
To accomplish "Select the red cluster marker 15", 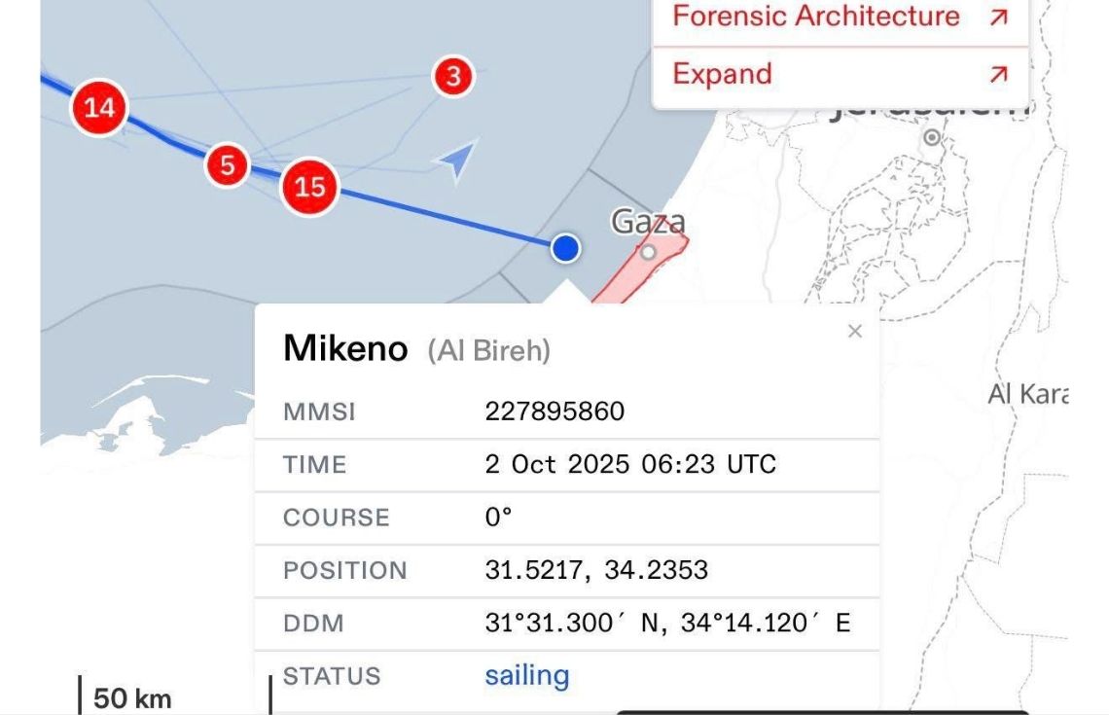I will tap(309, 186).
